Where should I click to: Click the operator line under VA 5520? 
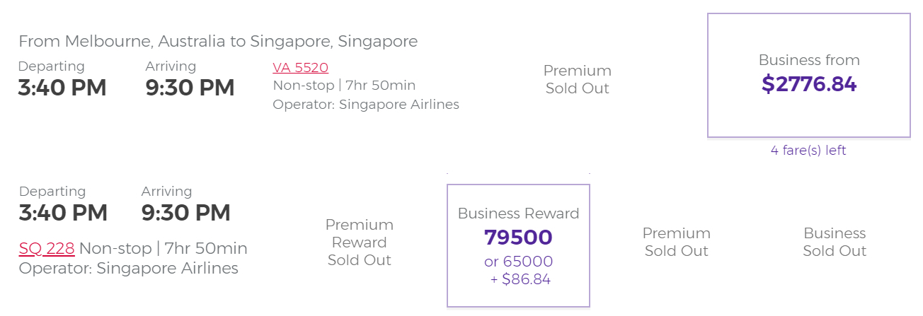tap(366, 105)
